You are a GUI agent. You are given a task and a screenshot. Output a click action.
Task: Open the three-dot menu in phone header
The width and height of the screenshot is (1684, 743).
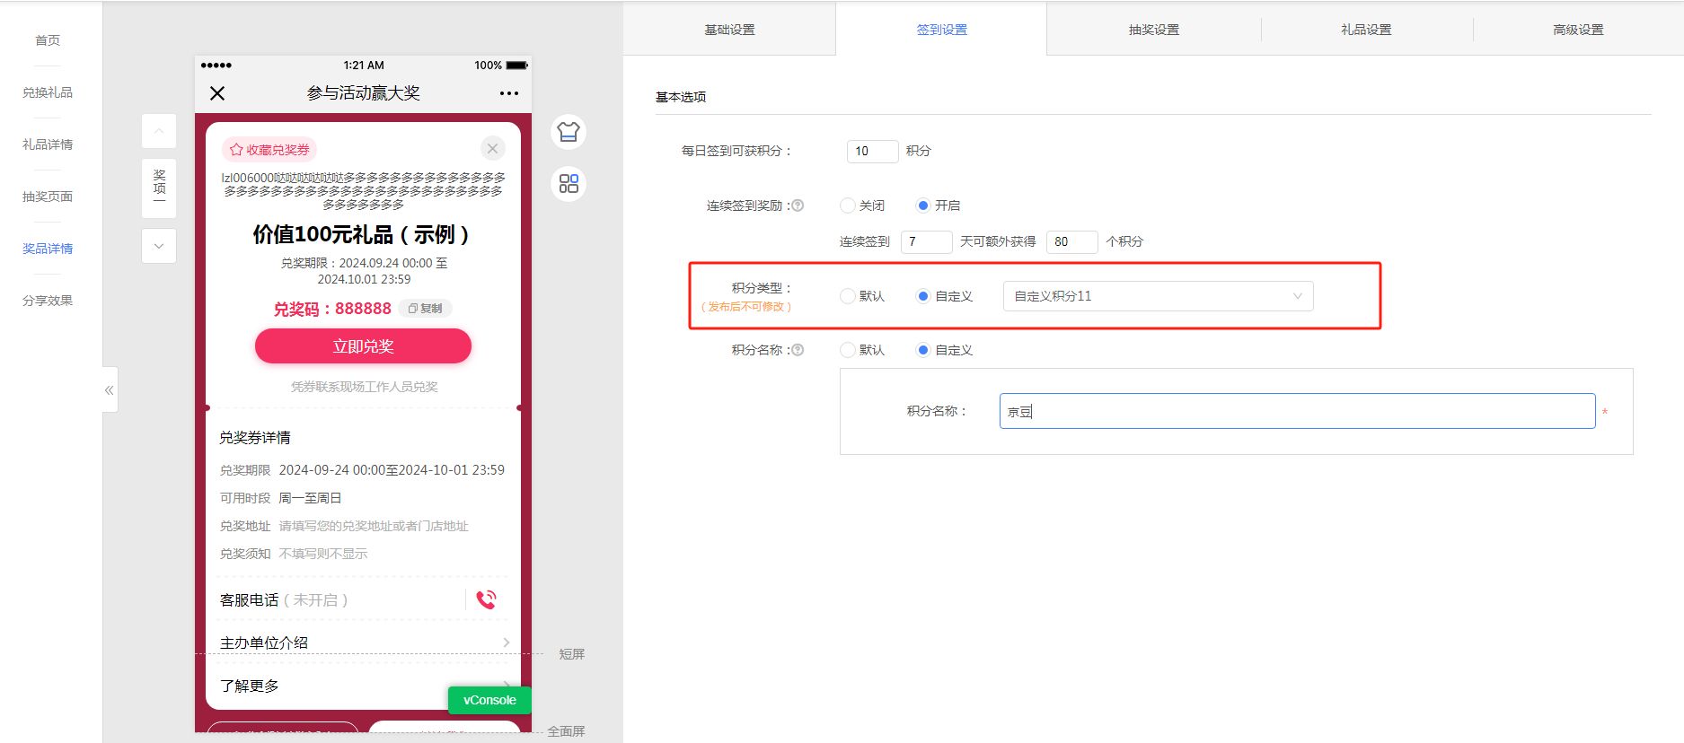pos(509,93)
